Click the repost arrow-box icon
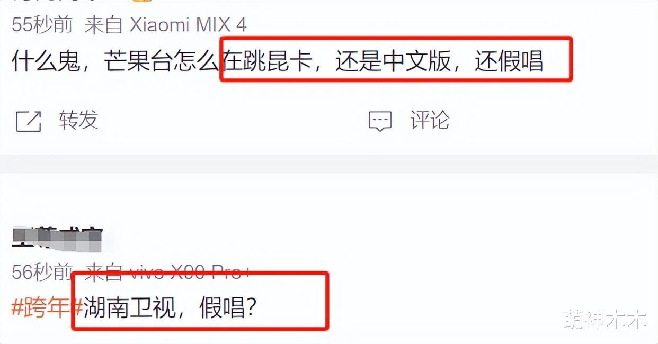 click(29, 121)
